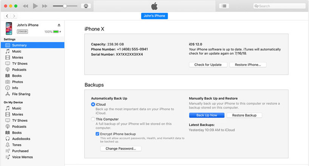
Task: Click the Photos camera icon
Action: coord(8,82)
